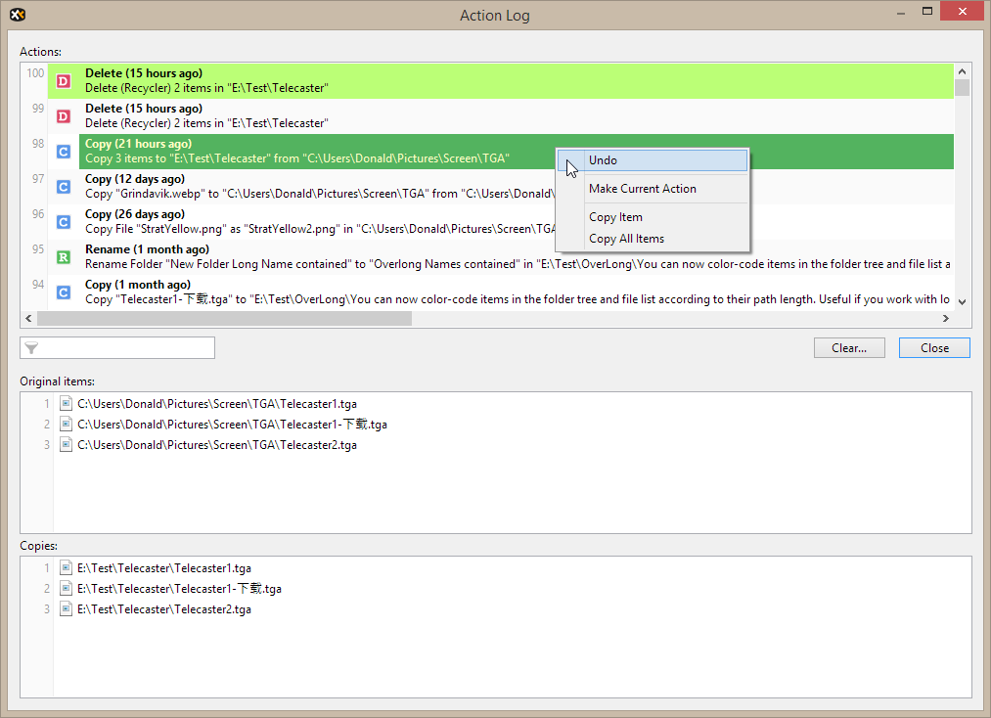Select Telecaster2.tga in Original items

click(x=216, y=445)
